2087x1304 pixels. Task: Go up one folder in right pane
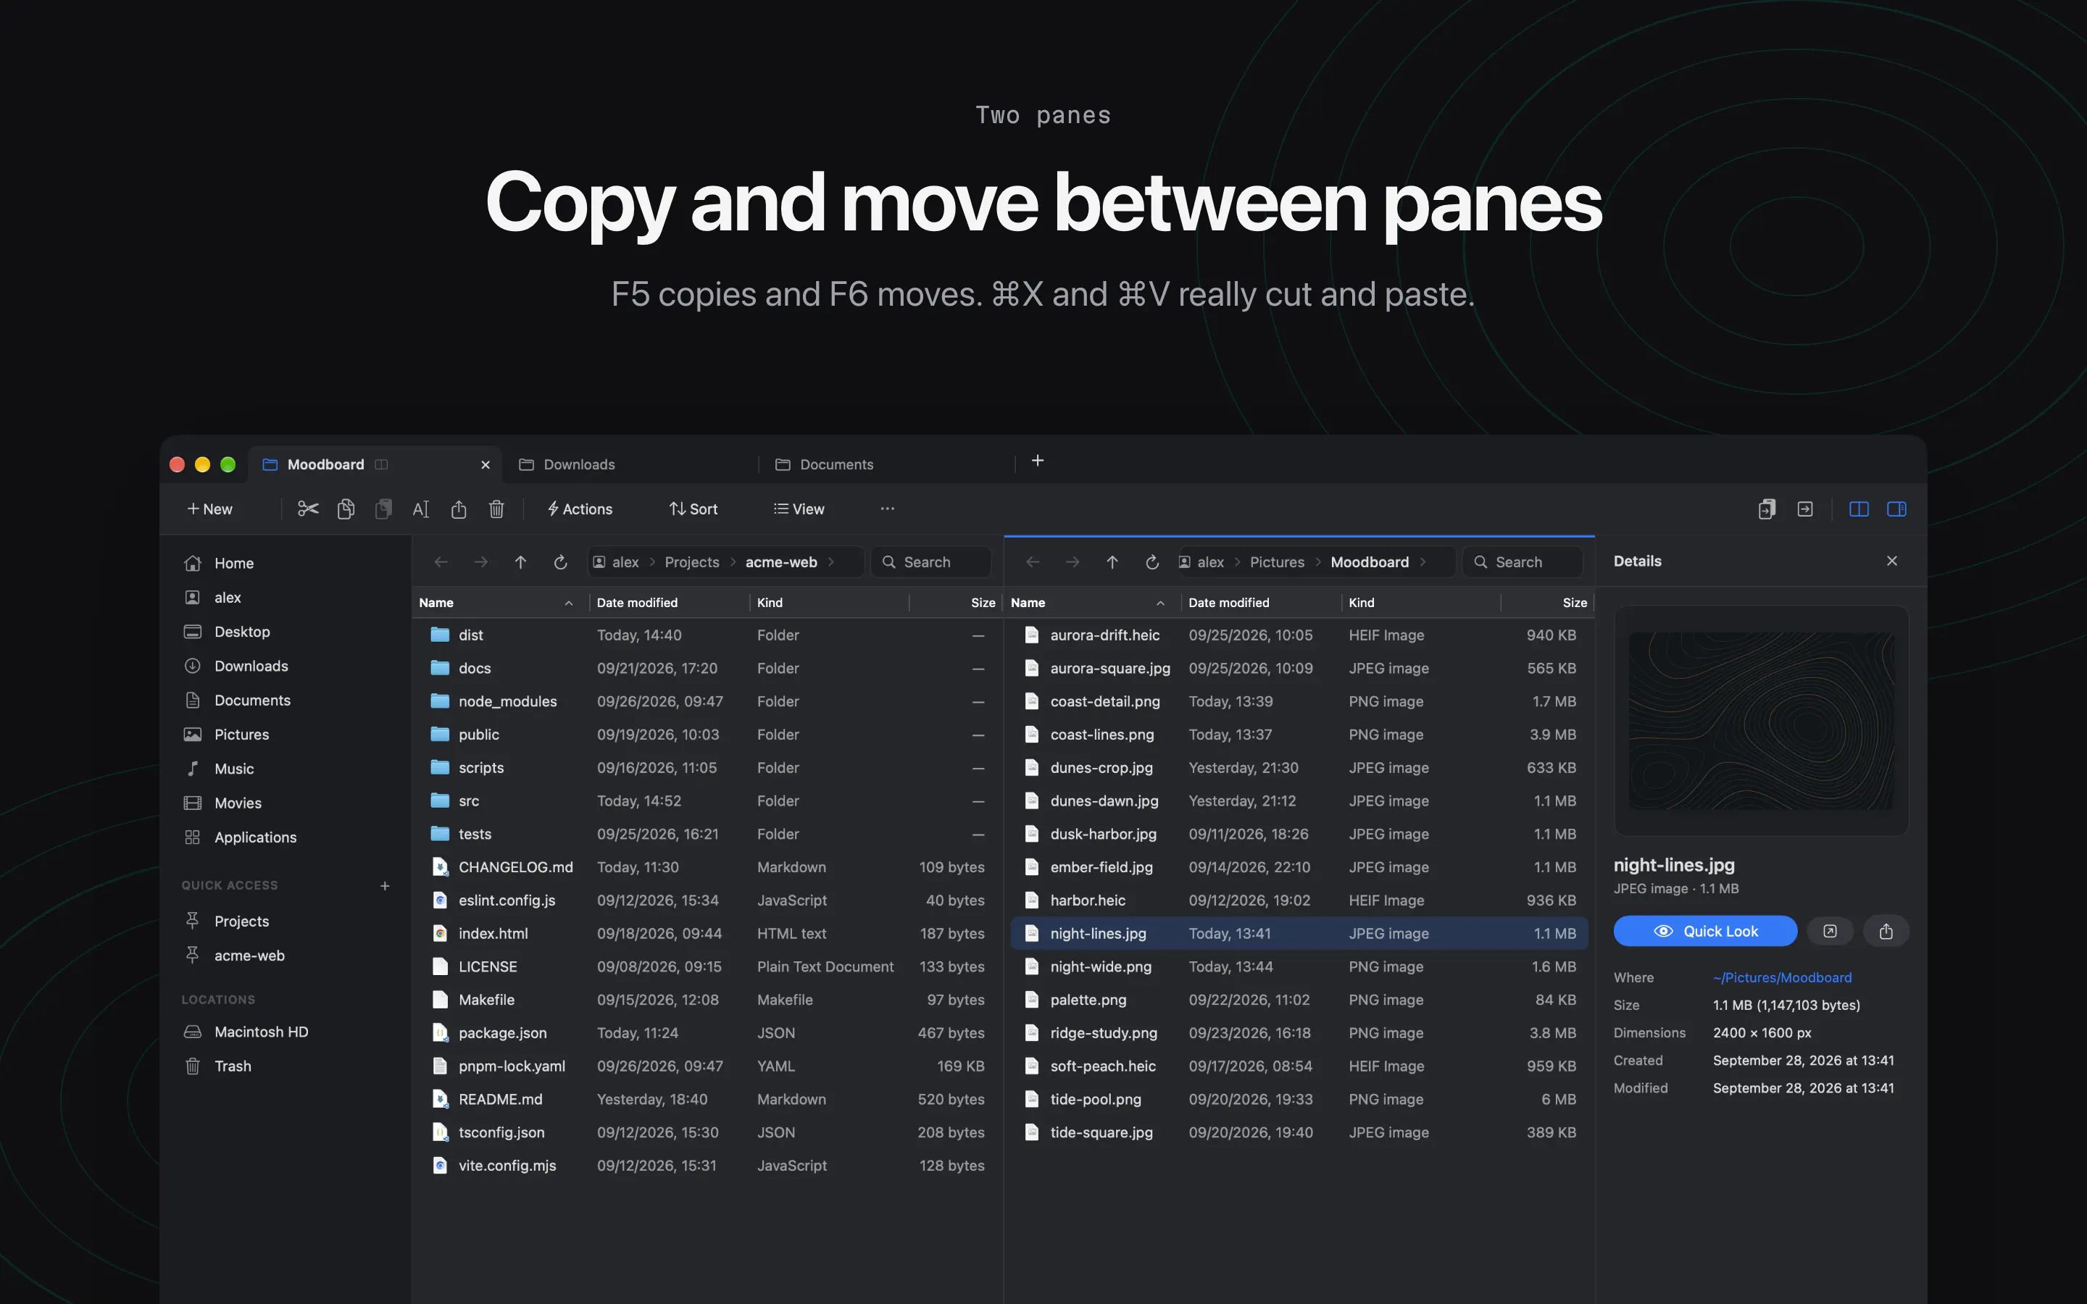(1112, 562)
